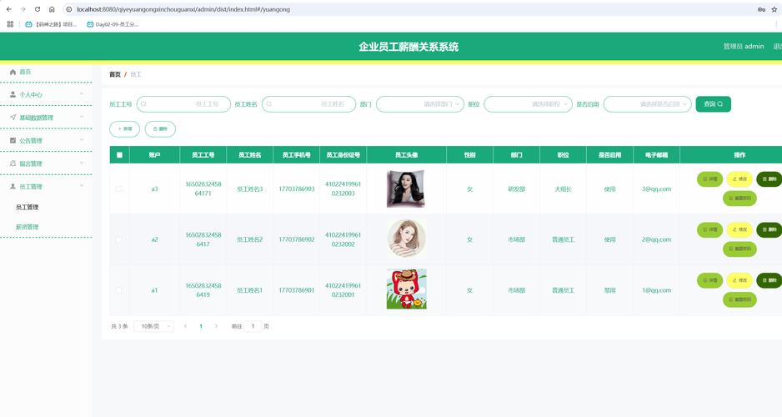The image size is (782, 417).
Task: Click the dark green 删除 delete button for a2
Action: point(769,229)
